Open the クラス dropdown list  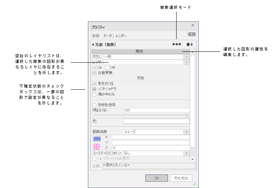[186, 57]
